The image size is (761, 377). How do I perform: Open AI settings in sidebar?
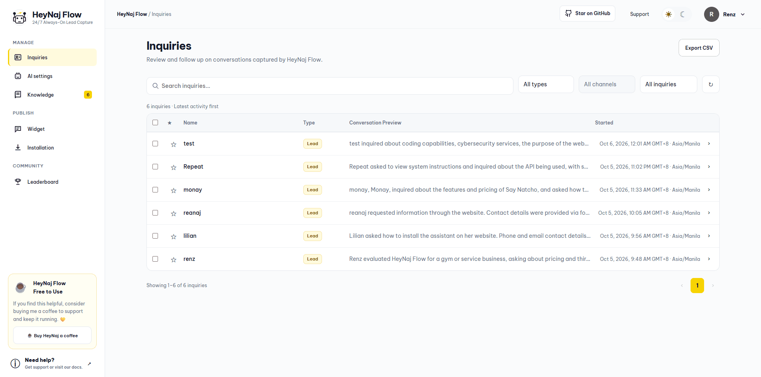(52, 76)
